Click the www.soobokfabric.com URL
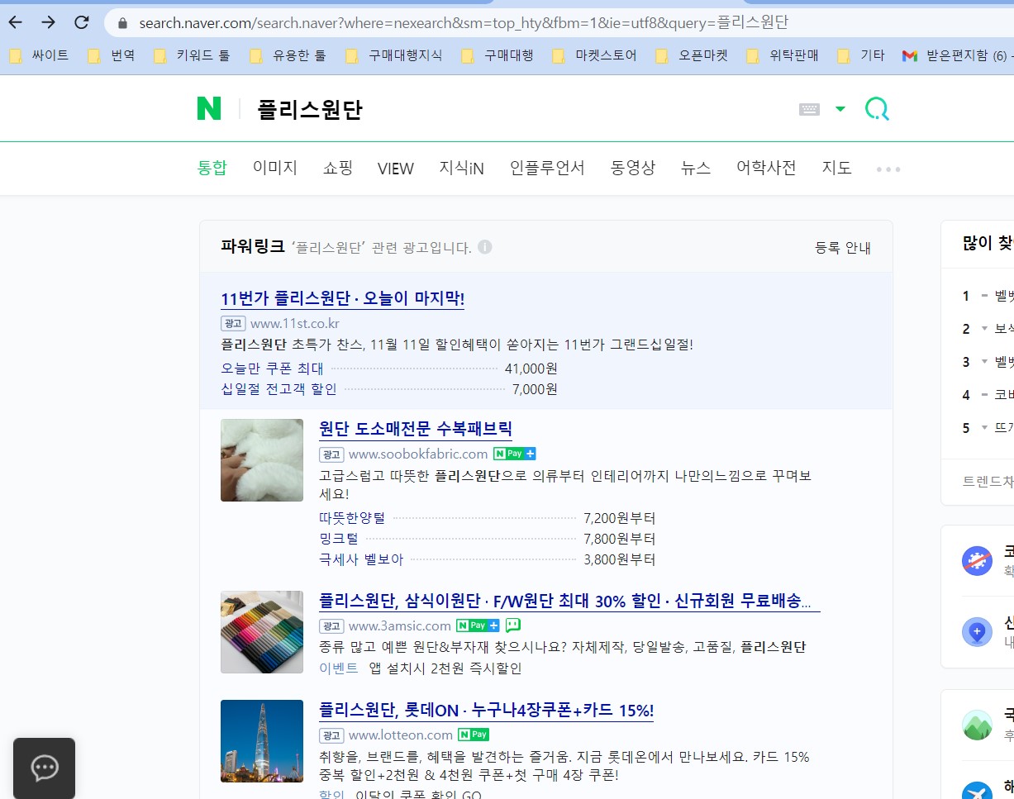 418,454
